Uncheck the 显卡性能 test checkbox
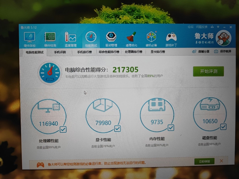This screenshot has width=239, height=179. click(x=118, y=129)
